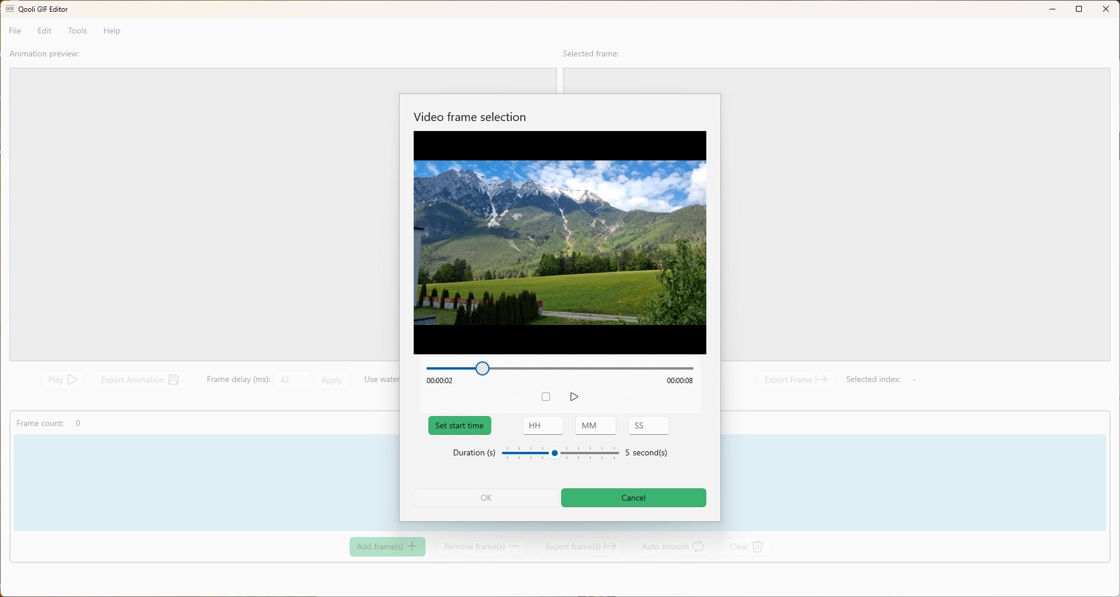This screenshot has width=1120, height=597.
Task: Minimize the Qooli GIF Editor window
Action: (x=1052, y=9)
